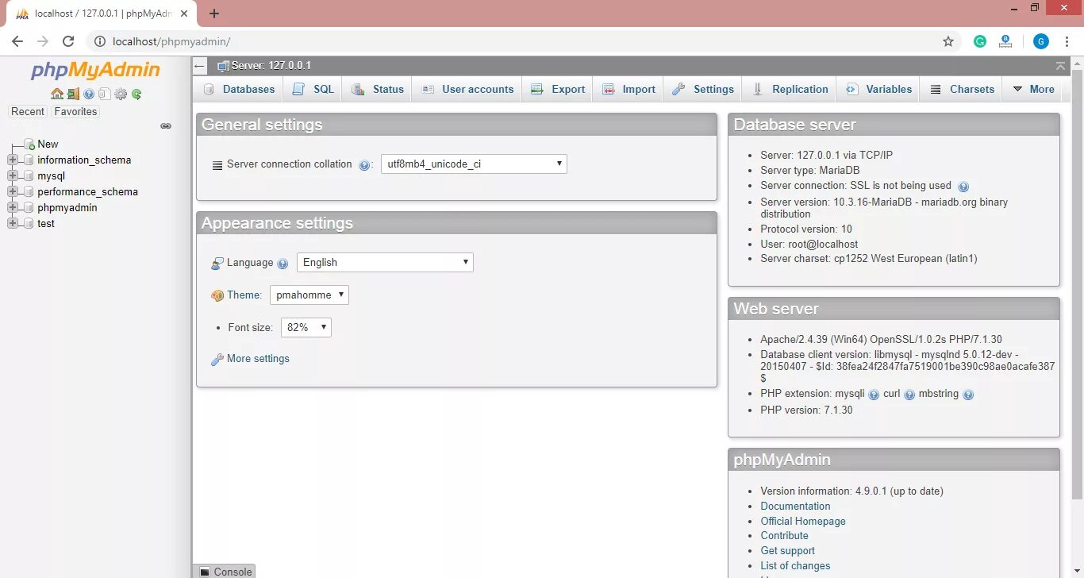Open the Variables tab
This screenshot has height=578, width=1084.
pos(878,89)
